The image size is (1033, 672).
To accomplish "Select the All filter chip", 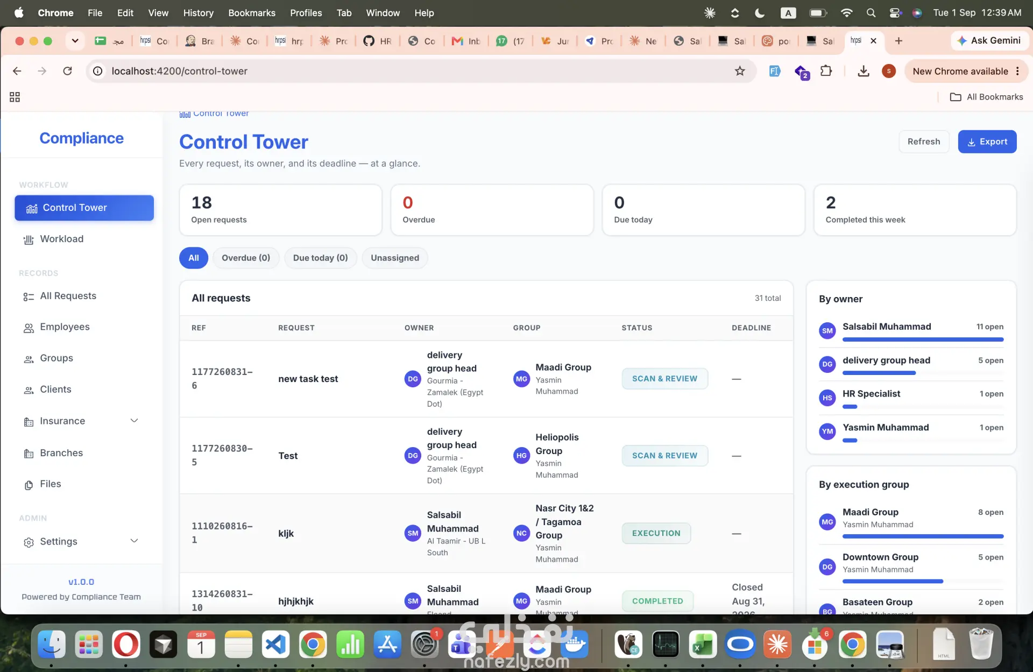I will 194,258.
